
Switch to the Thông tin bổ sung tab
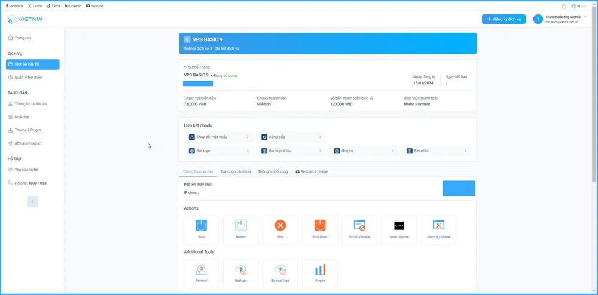coord(273,171)
